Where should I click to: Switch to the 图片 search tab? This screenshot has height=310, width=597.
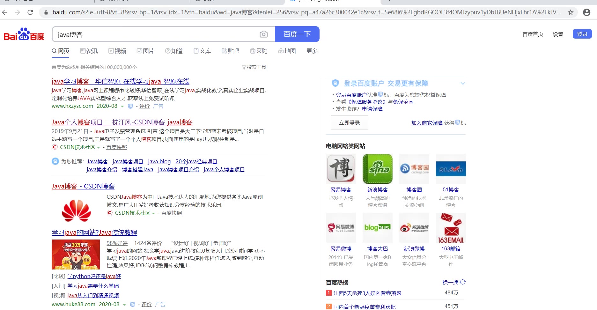click(x=145, y=51)
